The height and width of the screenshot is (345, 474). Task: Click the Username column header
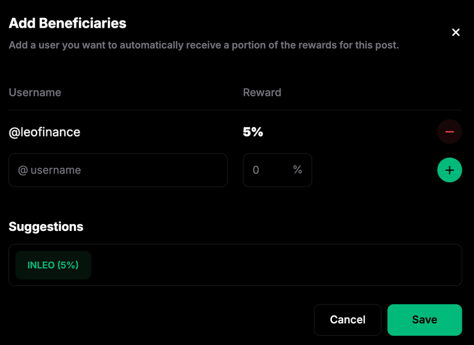tap(35, 93)
